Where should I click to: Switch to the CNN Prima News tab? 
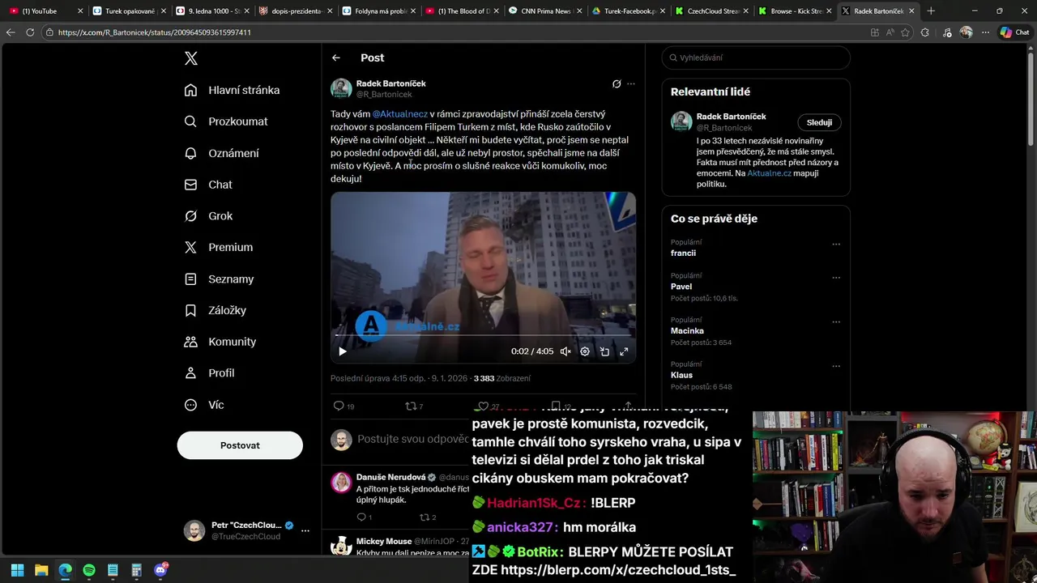tap(545, 11)
